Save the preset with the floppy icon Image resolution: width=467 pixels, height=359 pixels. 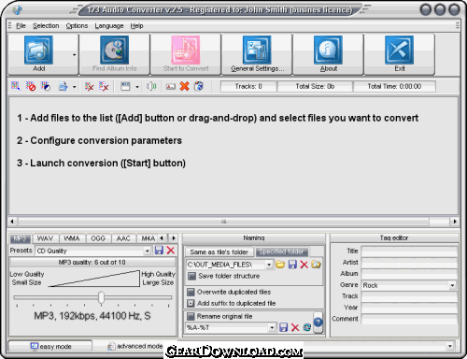point(159,251)
